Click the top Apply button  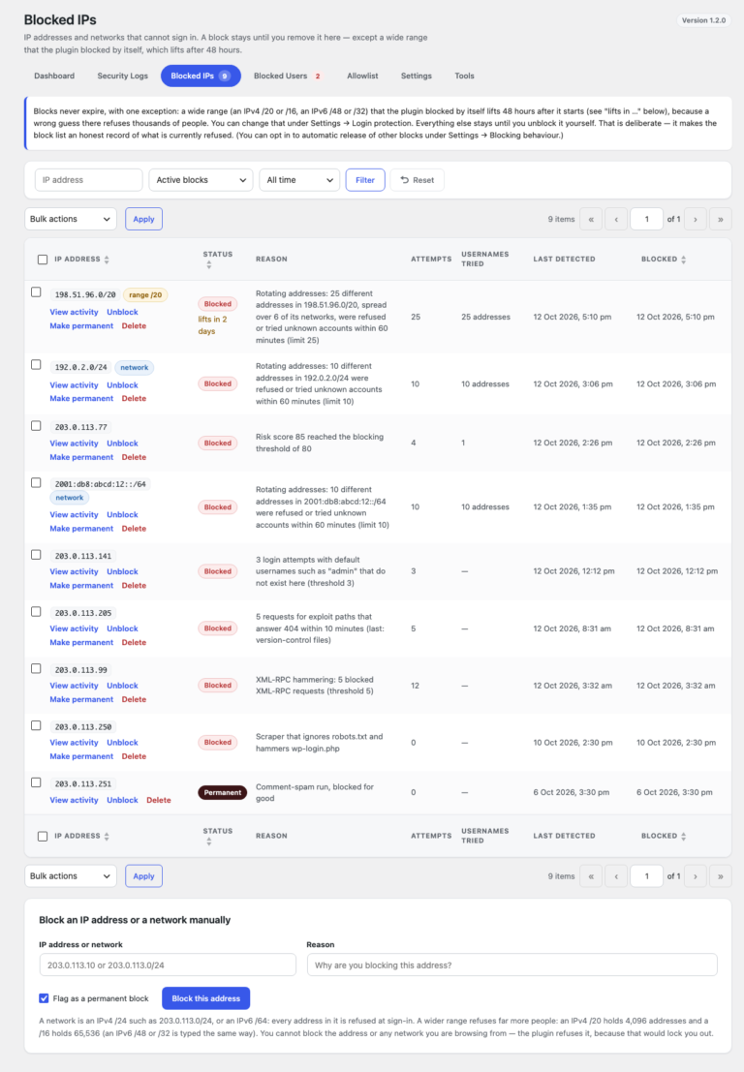pyautogui.click(x=143, y=220)
